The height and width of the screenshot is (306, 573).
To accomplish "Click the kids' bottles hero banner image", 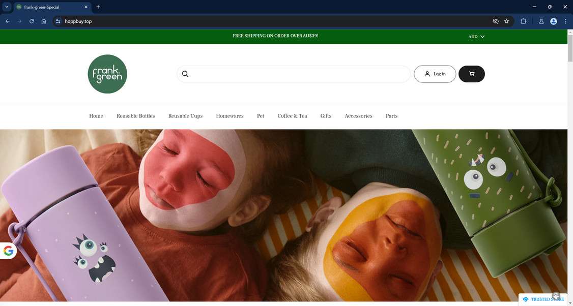I will pyautogui.click(x=283, y=216).
